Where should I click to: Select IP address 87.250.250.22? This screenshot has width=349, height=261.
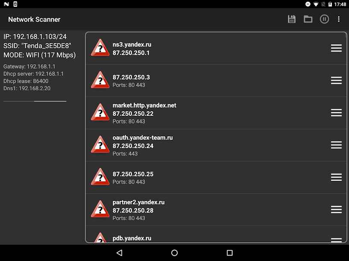(x=133, y=114)
